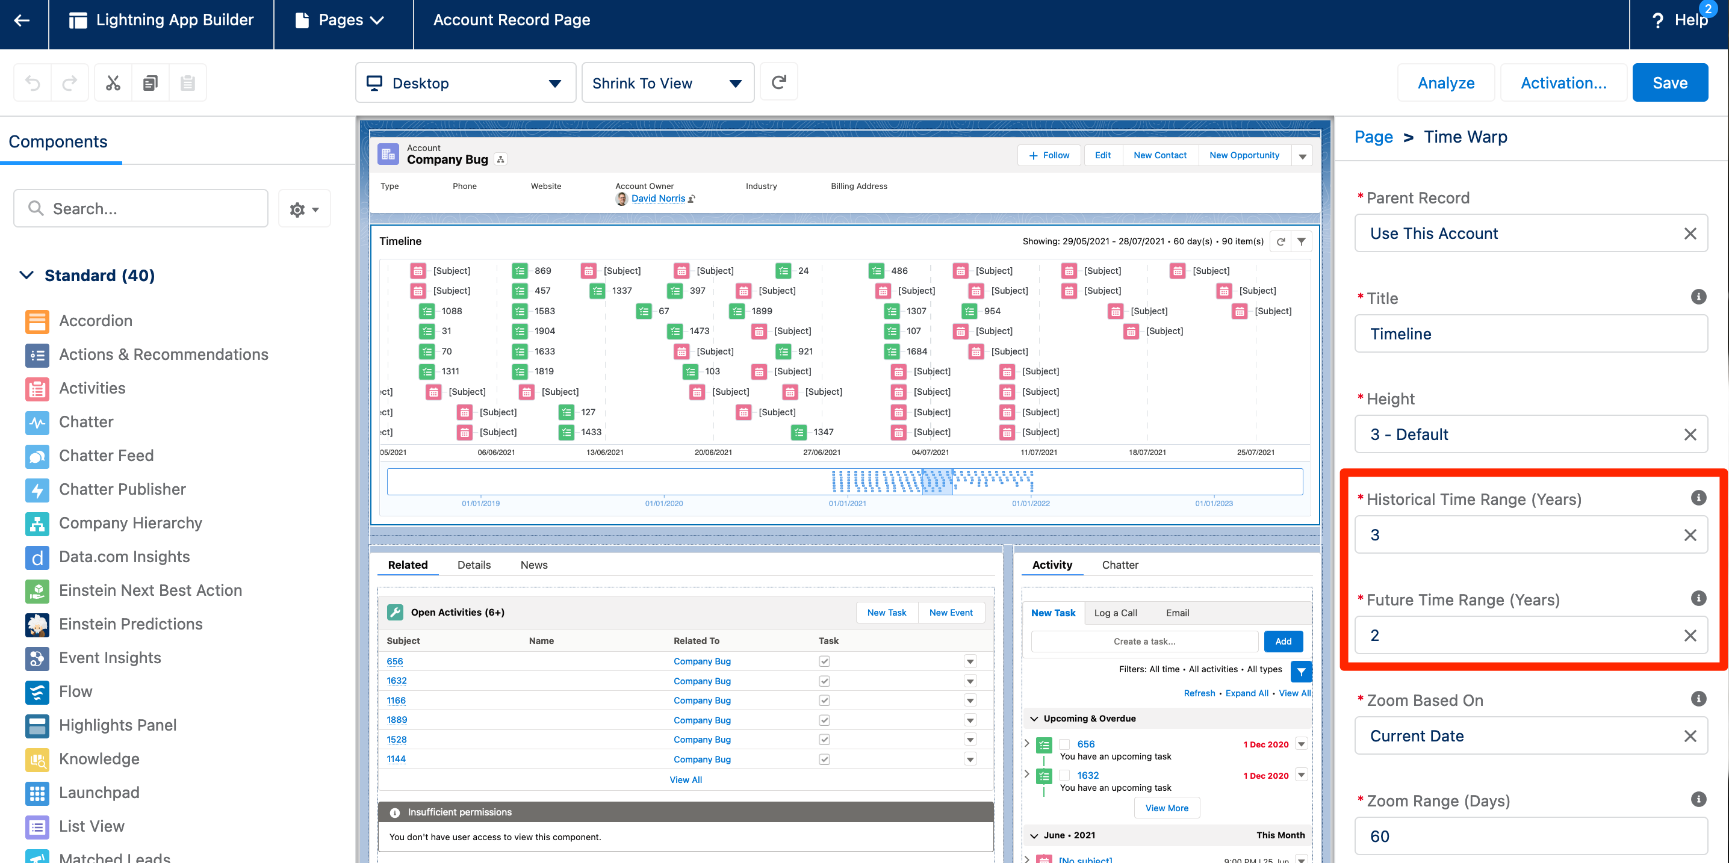Click the Timeline filter funnel icon

tap(1302, 241)
